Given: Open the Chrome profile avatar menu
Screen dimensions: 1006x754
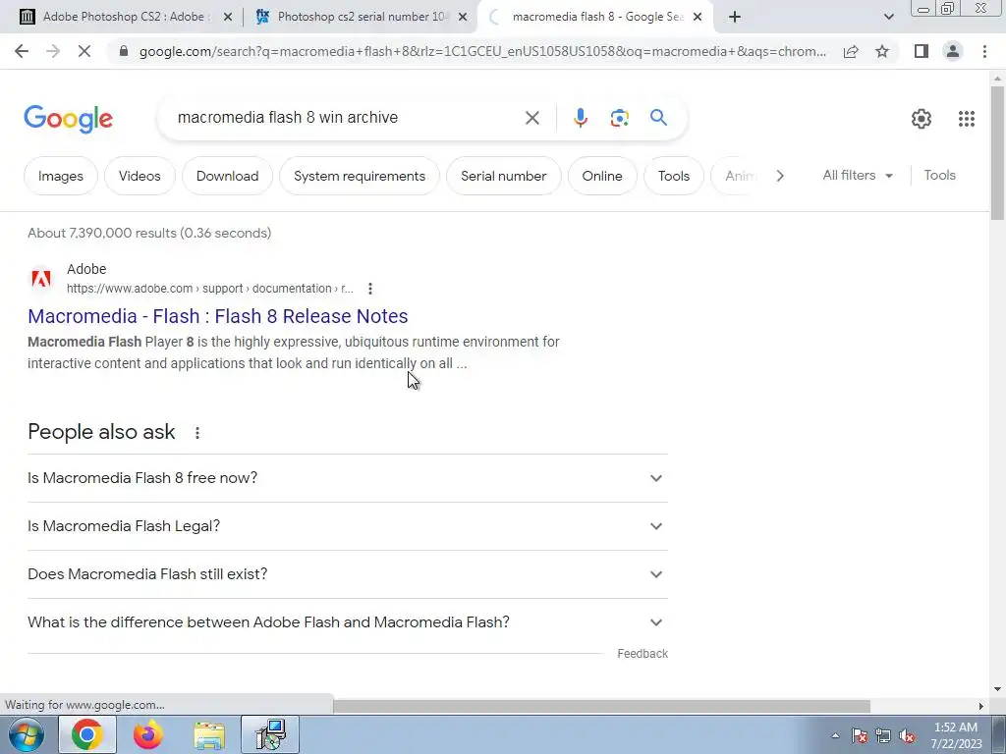Looking at the screenshot, I should (953, 51).
